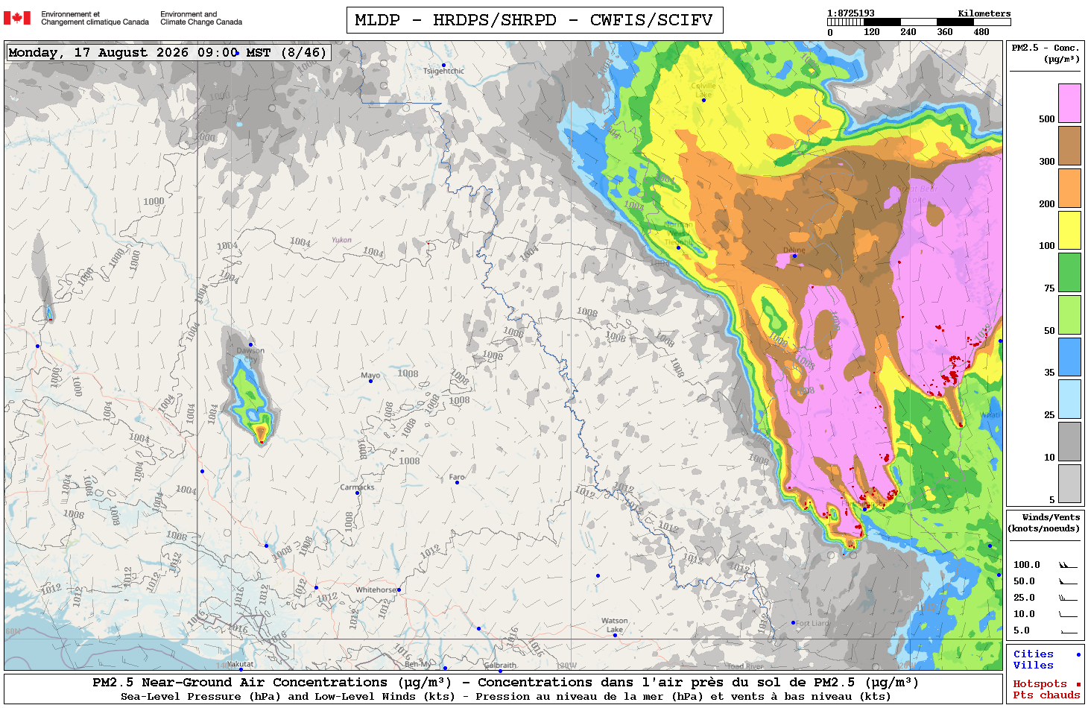Screen dimensions: 1088x708
Task: Click the Colville Lake label
Action: pos(703,90)
